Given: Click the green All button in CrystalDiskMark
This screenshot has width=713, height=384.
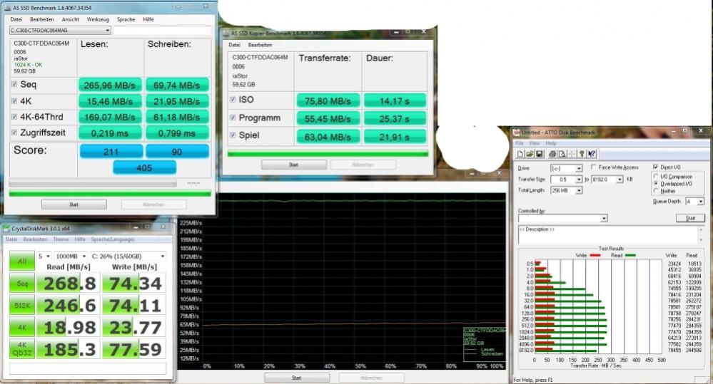Looking at the screenshot, I should [x=22, y=261].
